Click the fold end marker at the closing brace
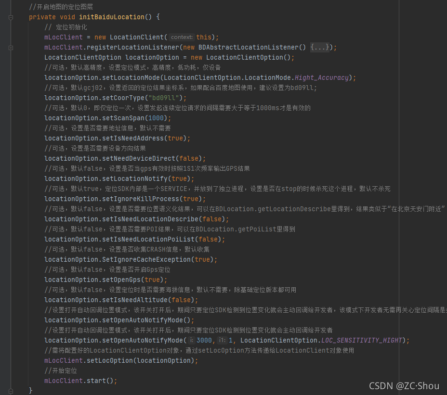The height and width of the screenshot is (395, 447). (11, 391)
